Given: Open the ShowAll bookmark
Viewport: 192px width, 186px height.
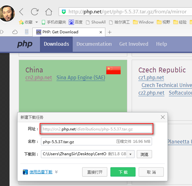Looking at the screenshot, I should 96,22.
